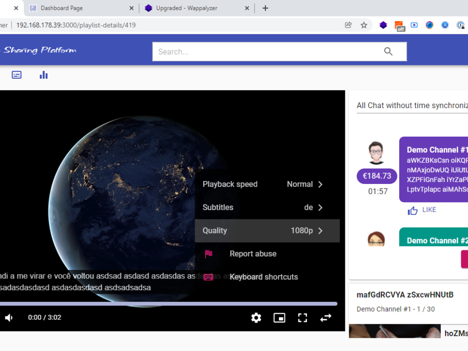Image resolution: width=468 pixels, height=351 pixels.
Task: Click 'Demo Channel #1 - 1 / 30' text
Action: (x=395, y=309)
